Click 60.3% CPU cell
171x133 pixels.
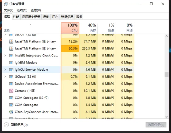click(70, 48)
